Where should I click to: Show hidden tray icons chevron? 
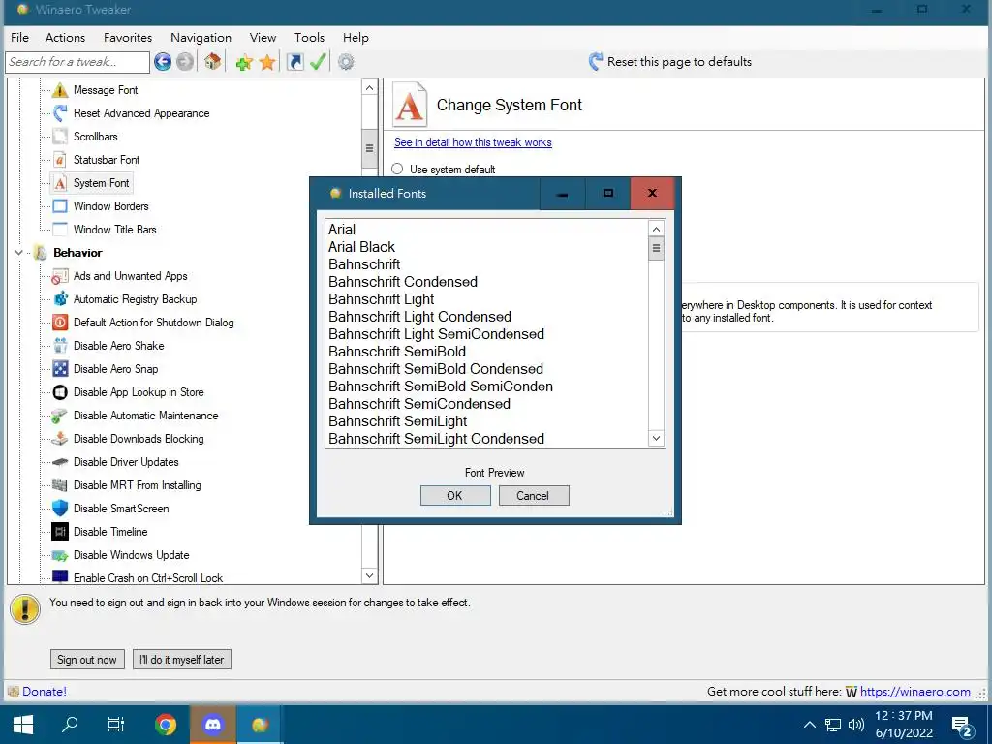(809, 725)
